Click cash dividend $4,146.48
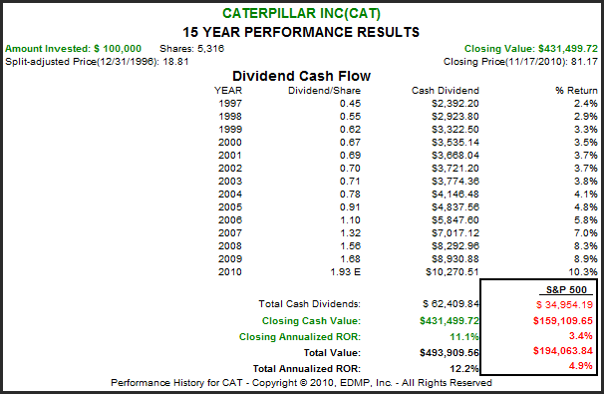Screen dimensions: 604x394 tap(455, 195)
